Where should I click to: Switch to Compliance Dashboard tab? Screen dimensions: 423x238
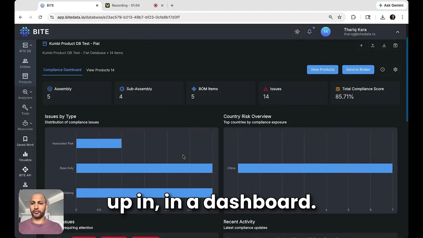[x=62, y=70]
